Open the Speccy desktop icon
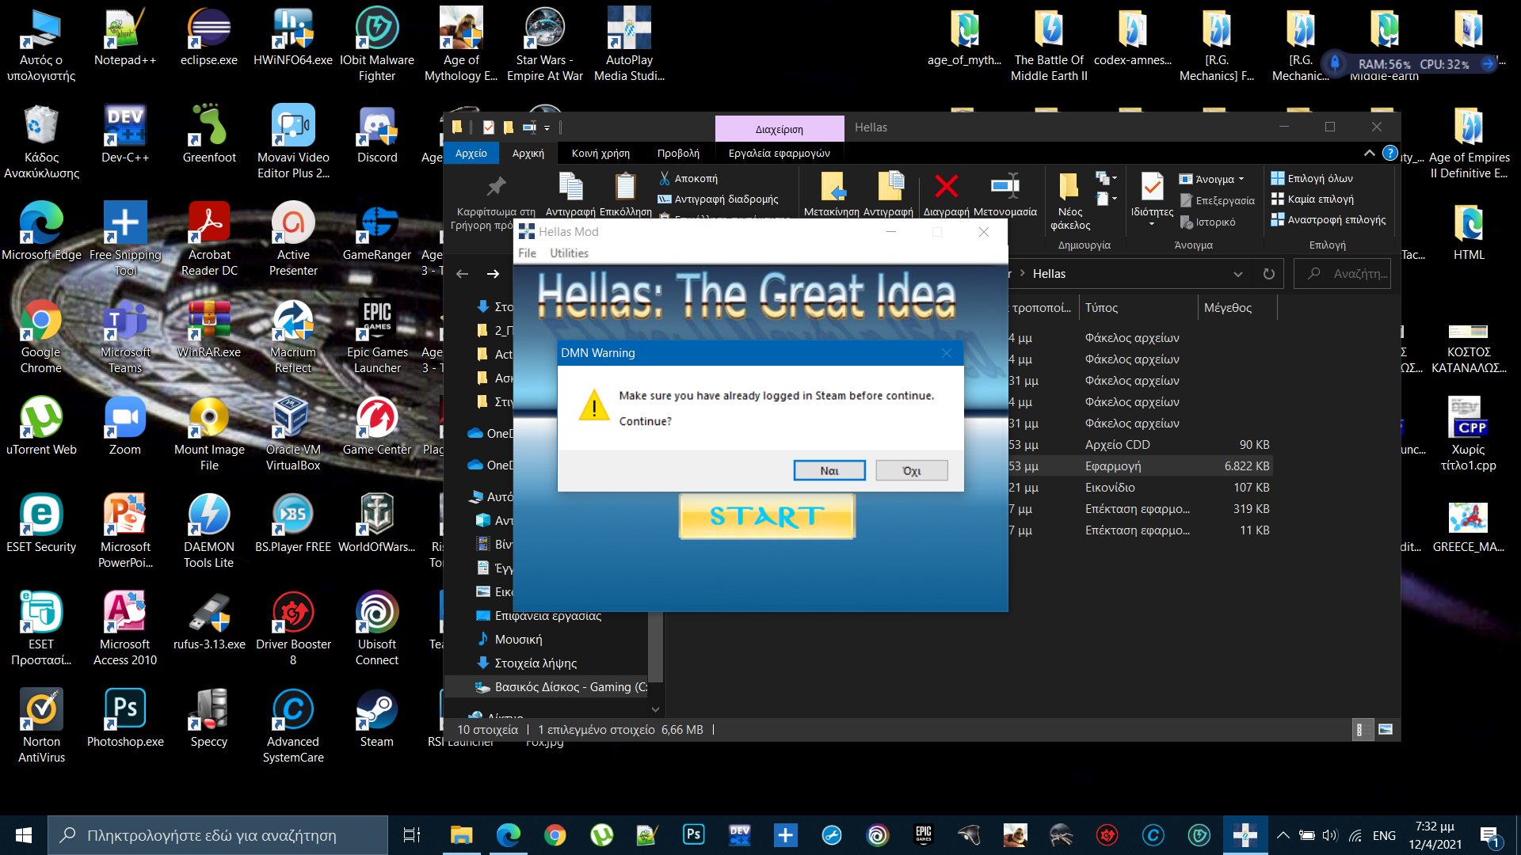Image resolution: width=1521 pixels, height=855 pixels. coord(209,719)
